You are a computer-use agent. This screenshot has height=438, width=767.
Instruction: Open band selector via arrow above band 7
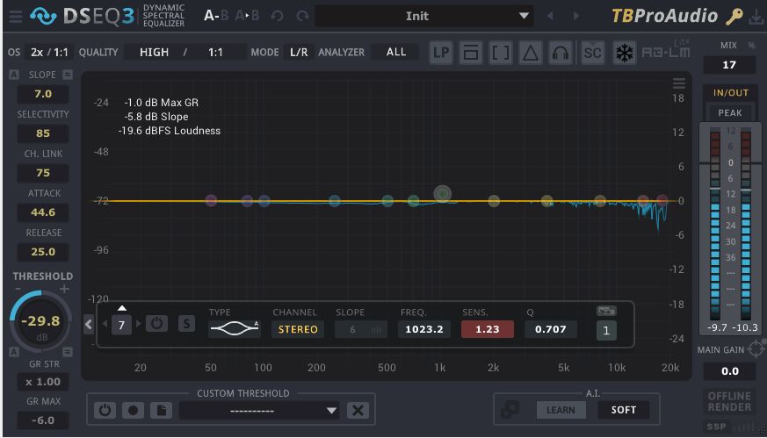122,308
